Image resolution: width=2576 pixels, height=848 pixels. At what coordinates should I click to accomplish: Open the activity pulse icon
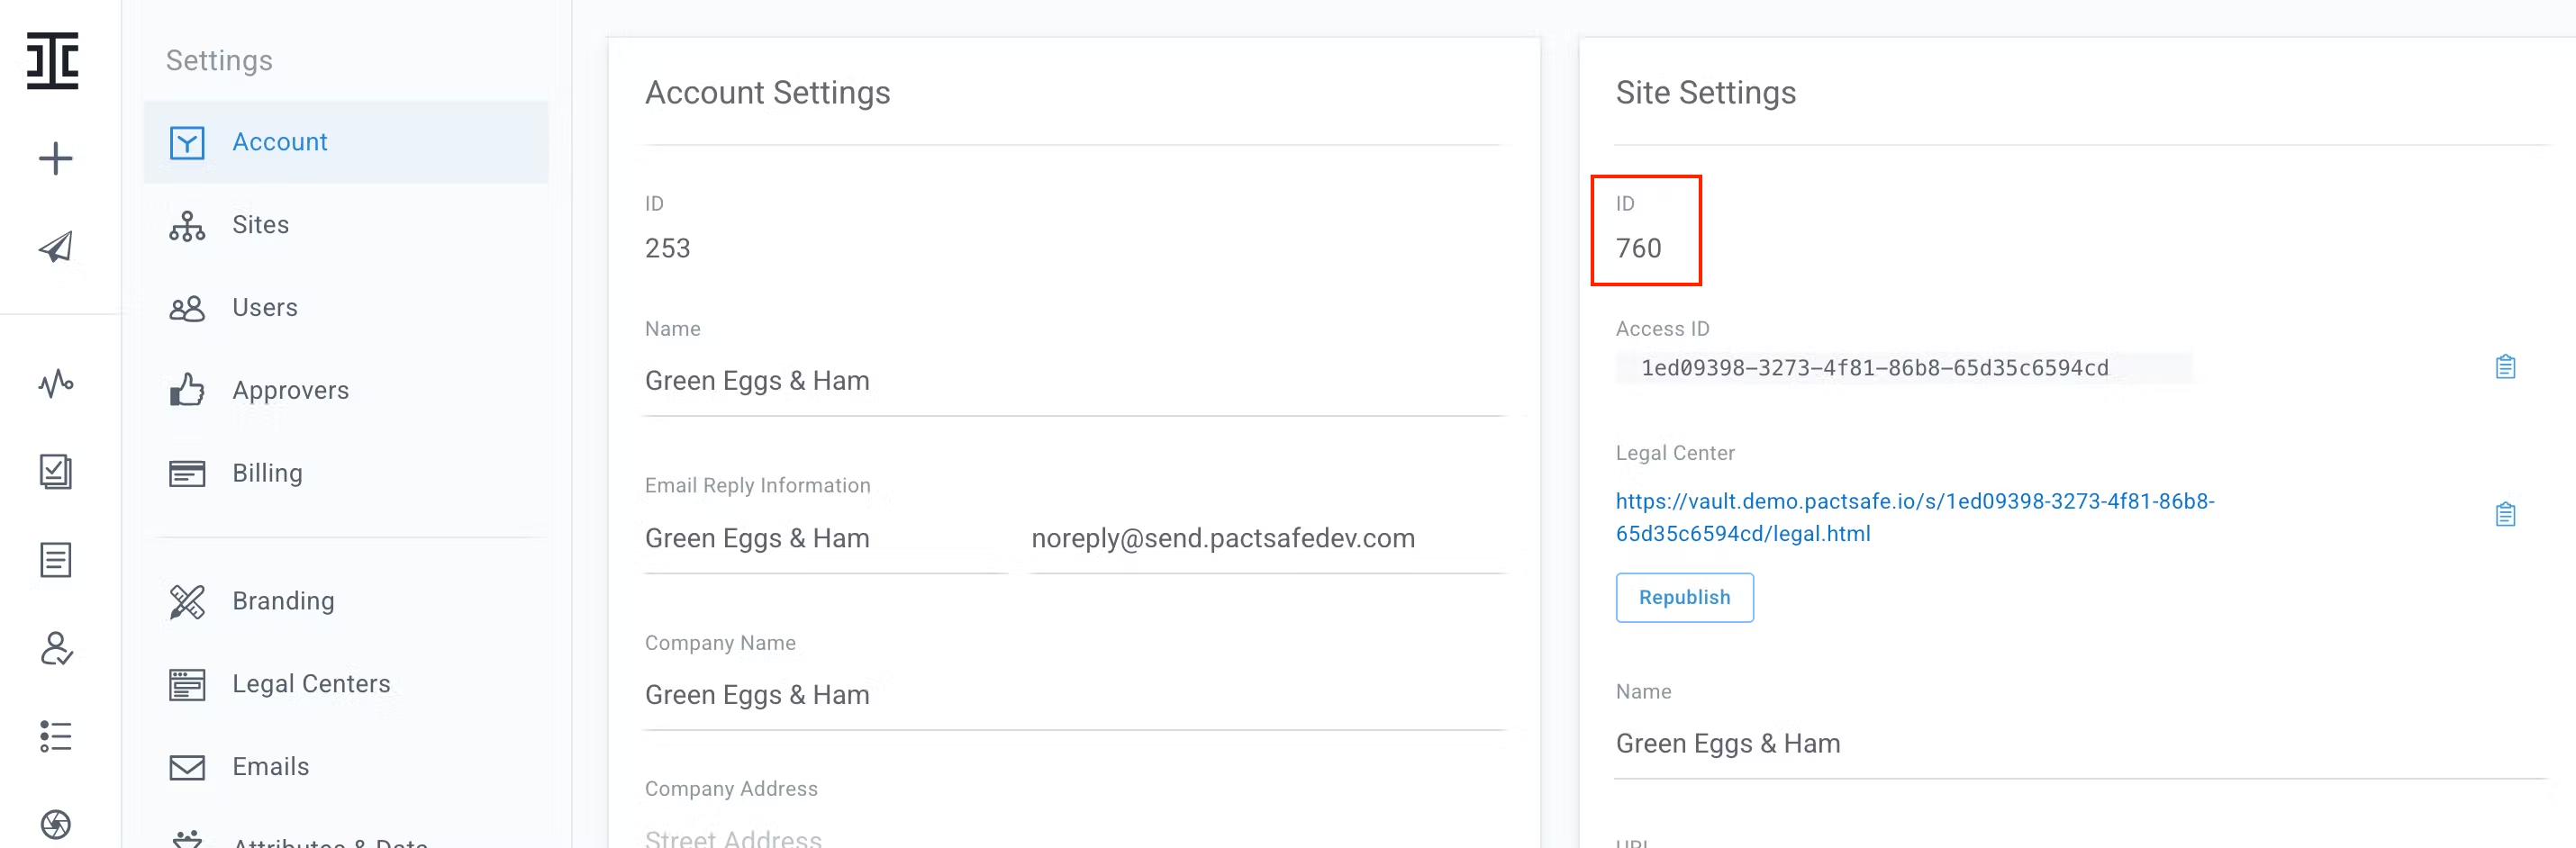[x=56, y=383]
